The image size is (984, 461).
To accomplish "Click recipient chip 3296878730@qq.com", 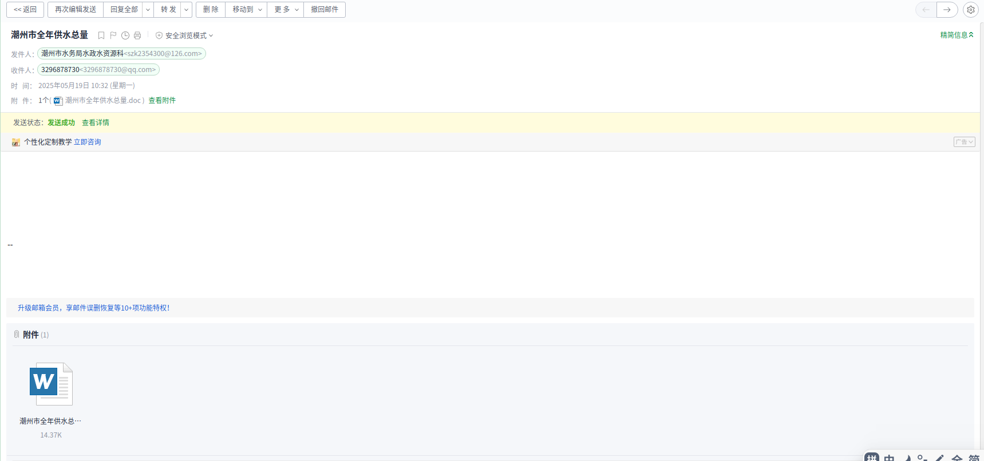I will click(98, 70).
